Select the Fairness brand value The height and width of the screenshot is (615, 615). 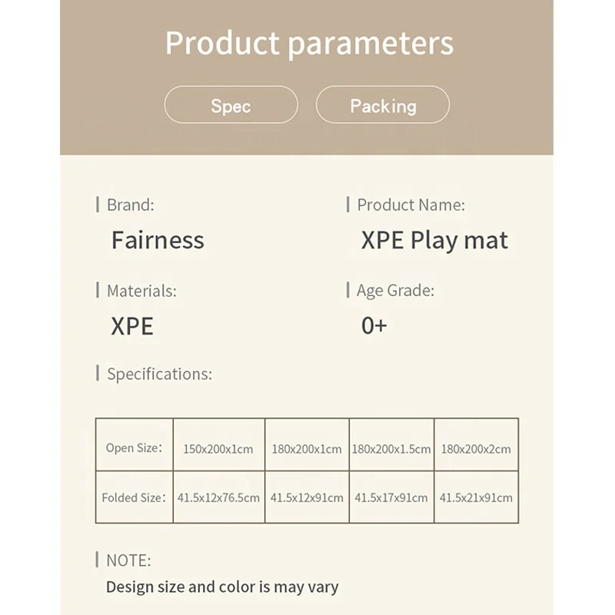[x=158, y=240]
